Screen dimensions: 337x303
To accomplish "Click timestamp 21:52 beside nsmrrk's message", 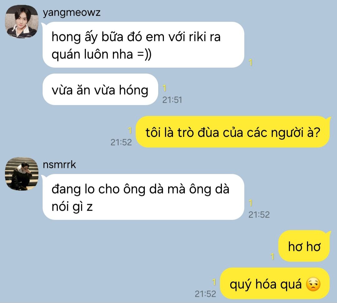I will (259, 215).
